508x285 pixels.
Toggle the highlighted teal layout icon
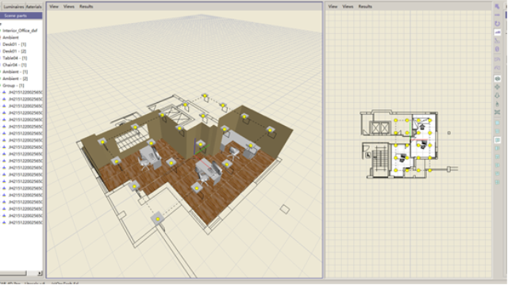click(498, 140)
